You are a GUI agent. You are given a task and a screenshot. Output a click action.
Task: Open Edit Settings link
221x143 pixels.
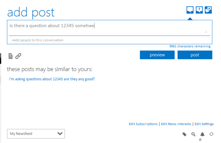tap(204, 124)
